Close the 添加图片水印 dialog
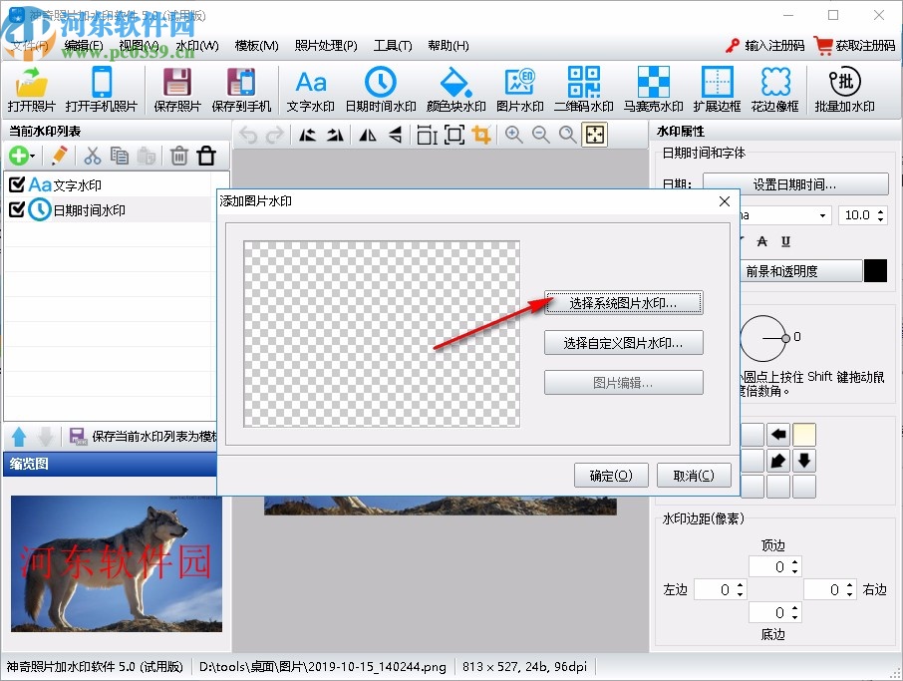This screenshot has height=681, width=903. (725, 201)
